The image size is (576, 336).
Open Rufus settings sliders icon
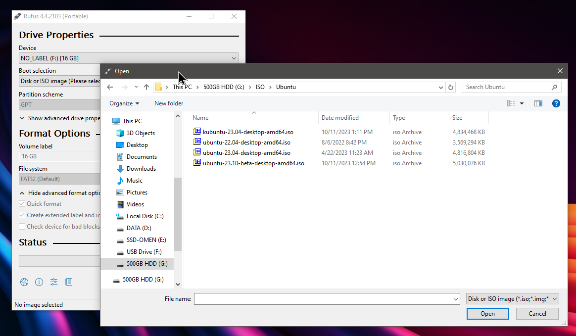tap(54, 282)
